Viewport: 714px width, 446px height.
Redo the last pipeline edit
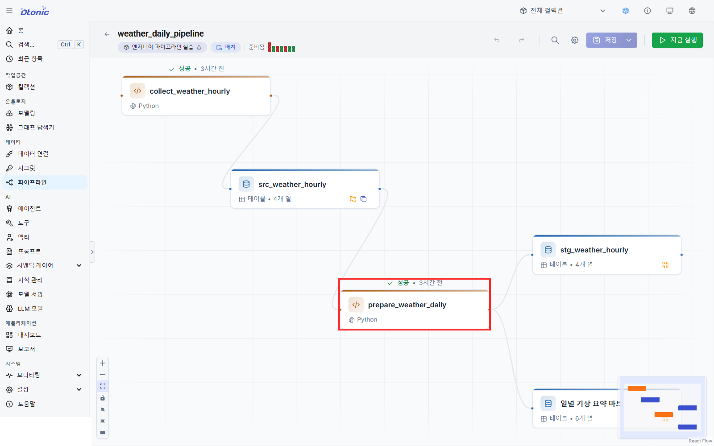[521, 40]
